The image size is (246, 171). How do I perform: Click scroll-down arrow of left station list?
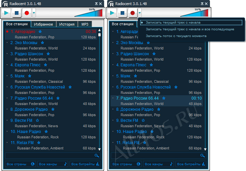click(99, 149)
